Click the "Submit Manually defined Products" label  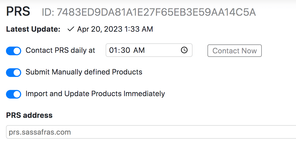point(84,72)
